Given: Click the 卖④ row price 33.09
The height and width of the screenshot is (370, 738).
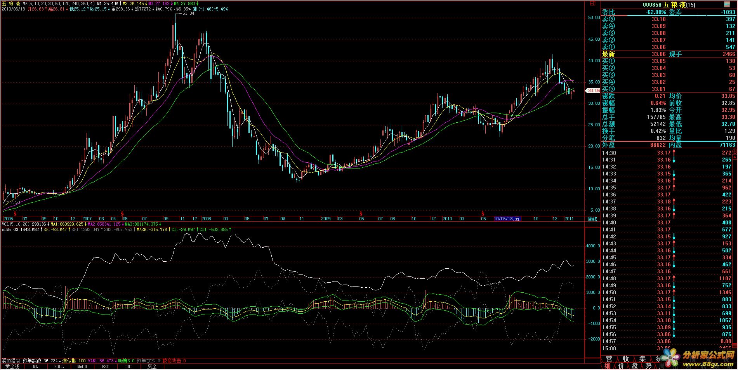Looking at the screenshot, I should pyautogui.click(x=658, y=26).
